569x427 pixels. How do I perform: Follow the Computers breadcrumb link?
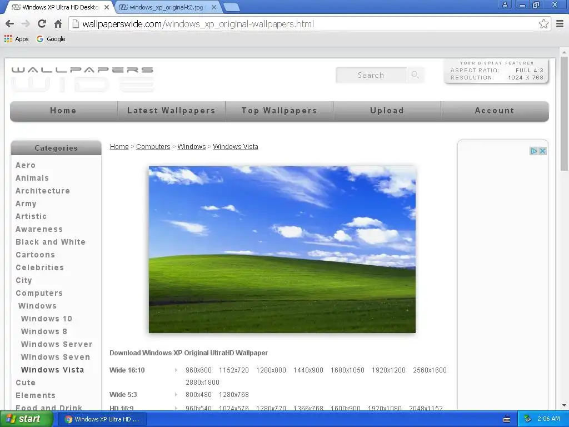coord(153,147)
